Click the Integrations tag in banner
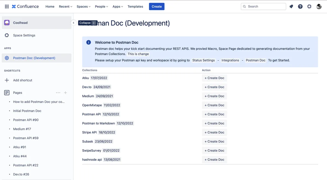The width and height of the screenshot is (327, 180). tap(230, 60)
